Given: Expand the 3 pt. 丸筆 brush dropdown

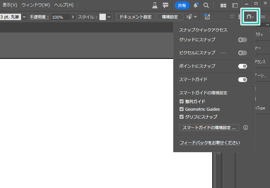Looking at the screenshot, I should coord(24,17).
